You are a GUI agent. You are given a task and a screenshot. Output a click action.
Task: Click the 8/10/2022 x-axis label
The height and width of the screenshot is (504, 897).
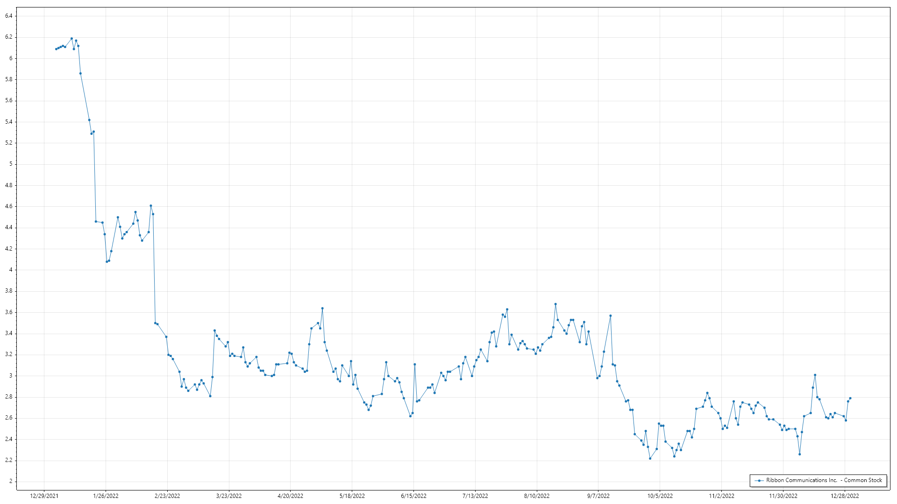click(537, 496)
